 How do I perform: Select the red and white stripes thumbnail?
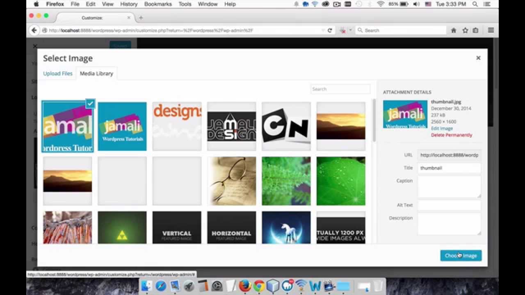68,228
